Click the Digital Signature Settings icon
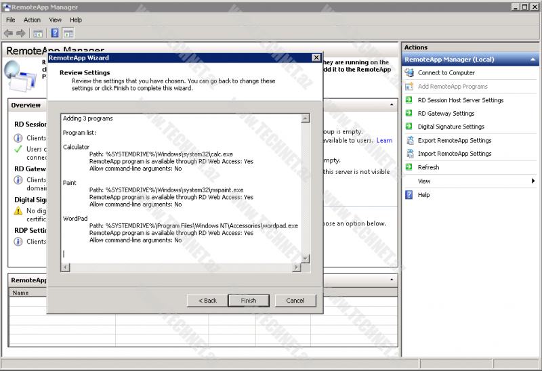Screen dimensions: 542x371 click(x=409, y=127)
